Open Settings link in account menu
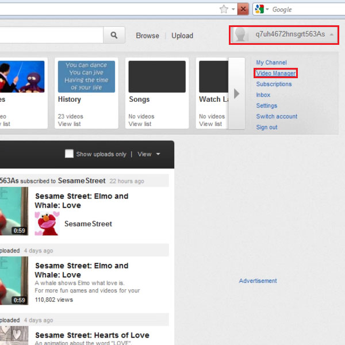The height and width of the screenshot is (345, 345). coord(267,106)
